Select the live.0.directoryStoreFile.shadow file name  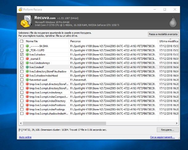(x=48, y=71)
